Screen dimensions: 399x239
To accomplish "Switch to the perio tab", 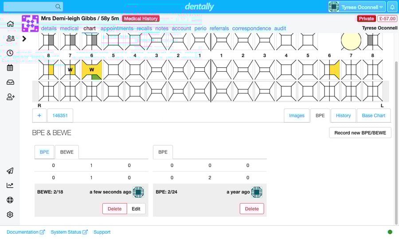I will pos(200,28).
